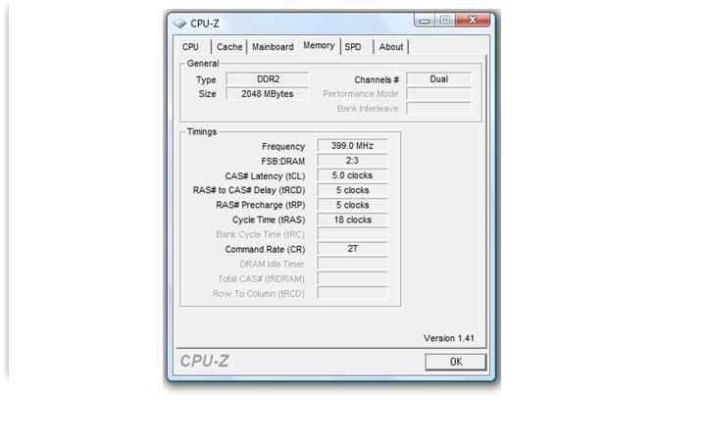Click the DDR2 memory type field

click(268, 79)
